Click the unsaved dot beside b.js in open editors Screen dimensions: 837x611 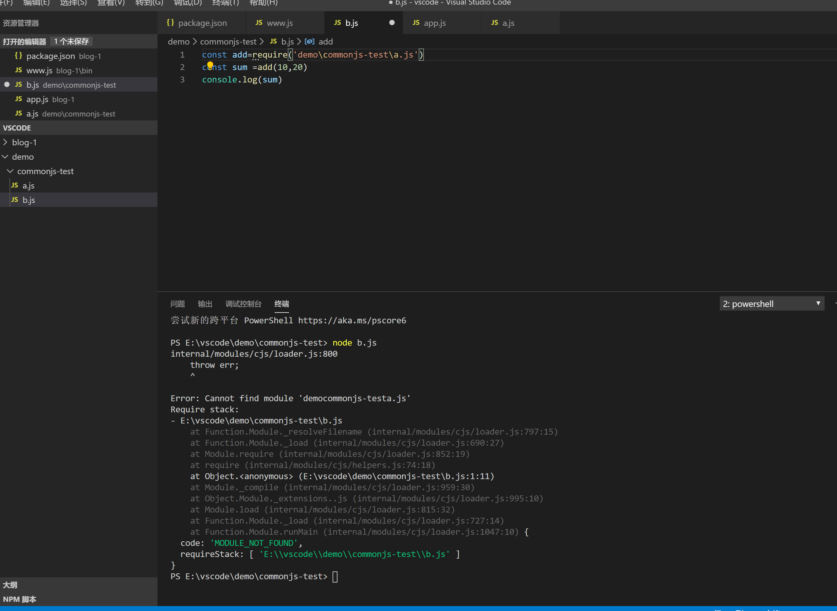(7, 85)
